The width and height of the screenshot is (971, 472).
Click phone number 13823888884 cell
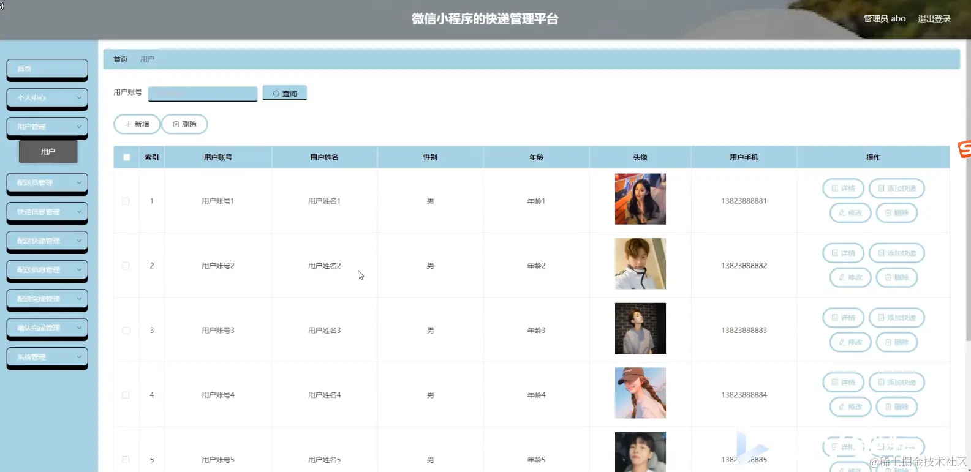744,395
